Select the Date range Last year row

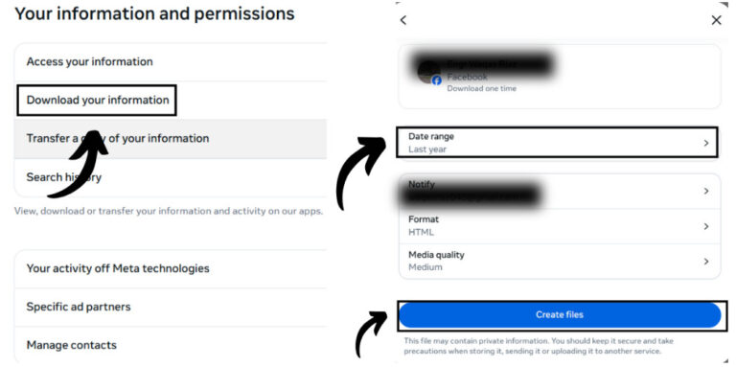(x=557, y=142)
